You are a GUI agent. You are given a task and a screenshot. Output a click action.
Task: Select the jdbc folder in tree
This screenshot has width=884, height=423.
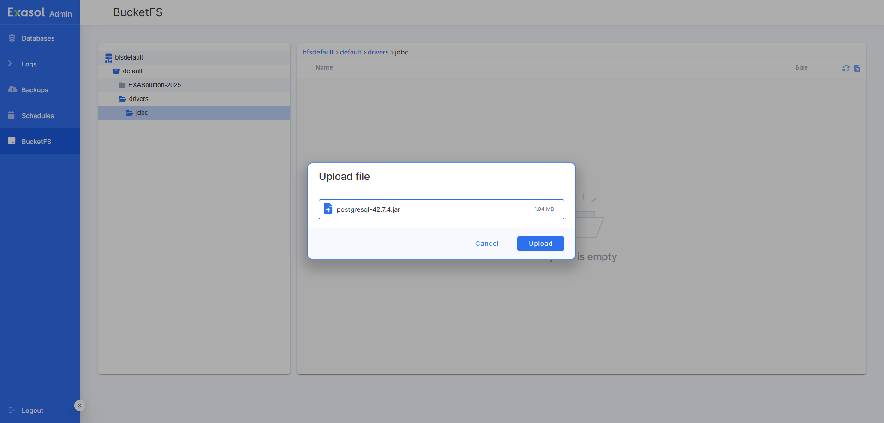[142, 113]
